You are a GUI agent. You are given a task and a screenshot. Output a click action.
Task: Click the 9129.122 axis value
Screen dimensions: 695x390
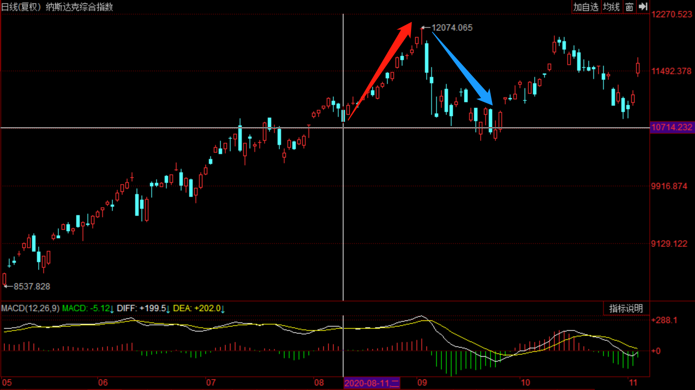[x=669, y=244]
